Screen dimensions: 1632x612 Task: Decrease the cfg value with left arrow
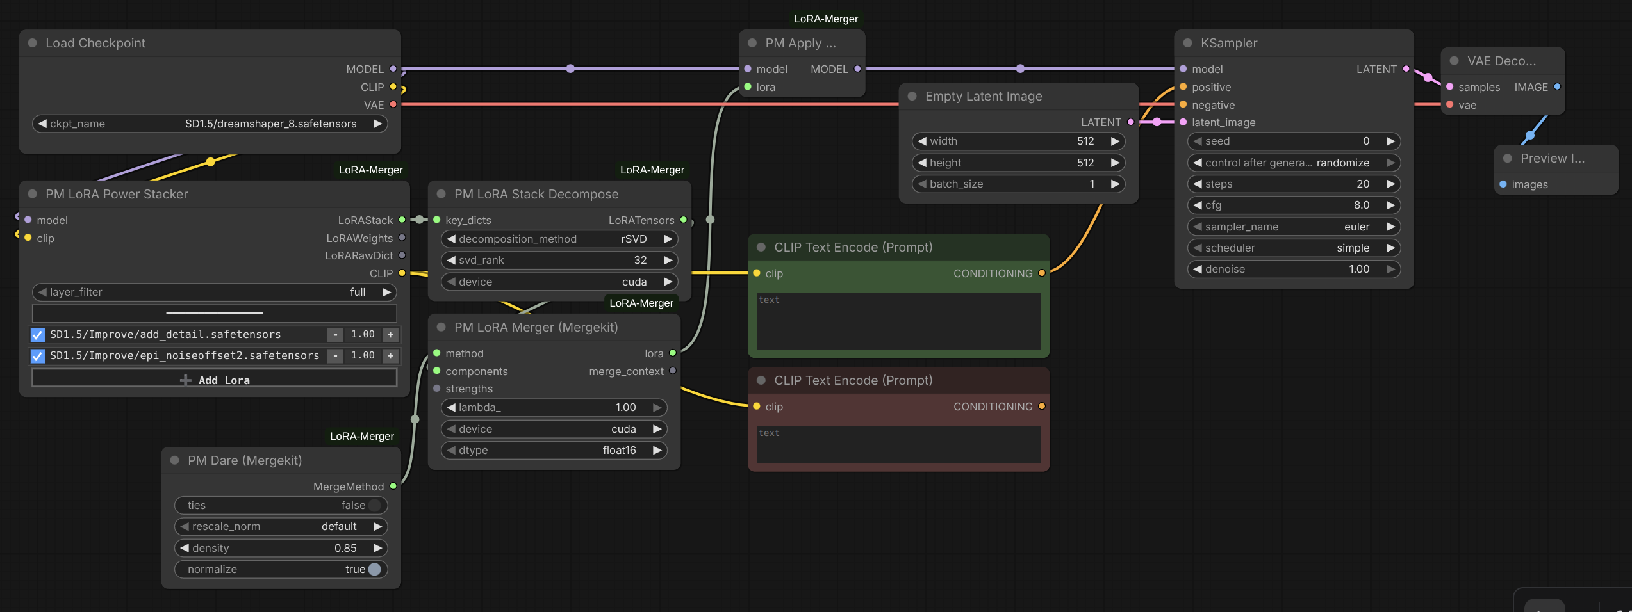(1198, 205)
